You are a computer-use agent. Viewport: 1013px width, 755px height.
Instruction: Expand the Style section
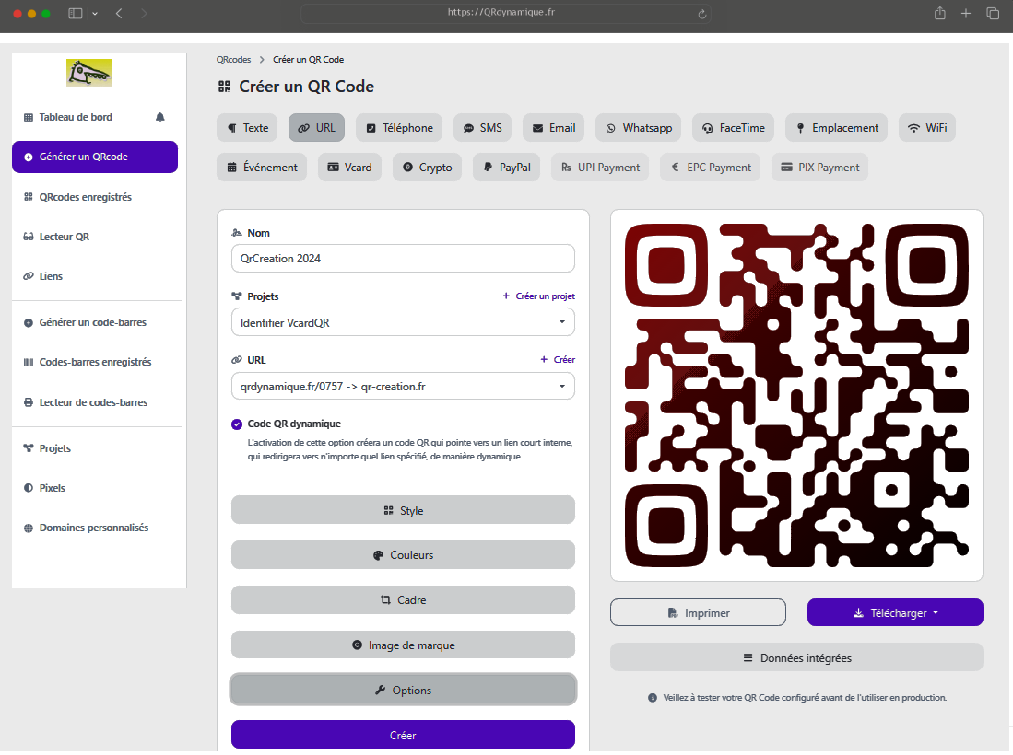tap(403, 510)
